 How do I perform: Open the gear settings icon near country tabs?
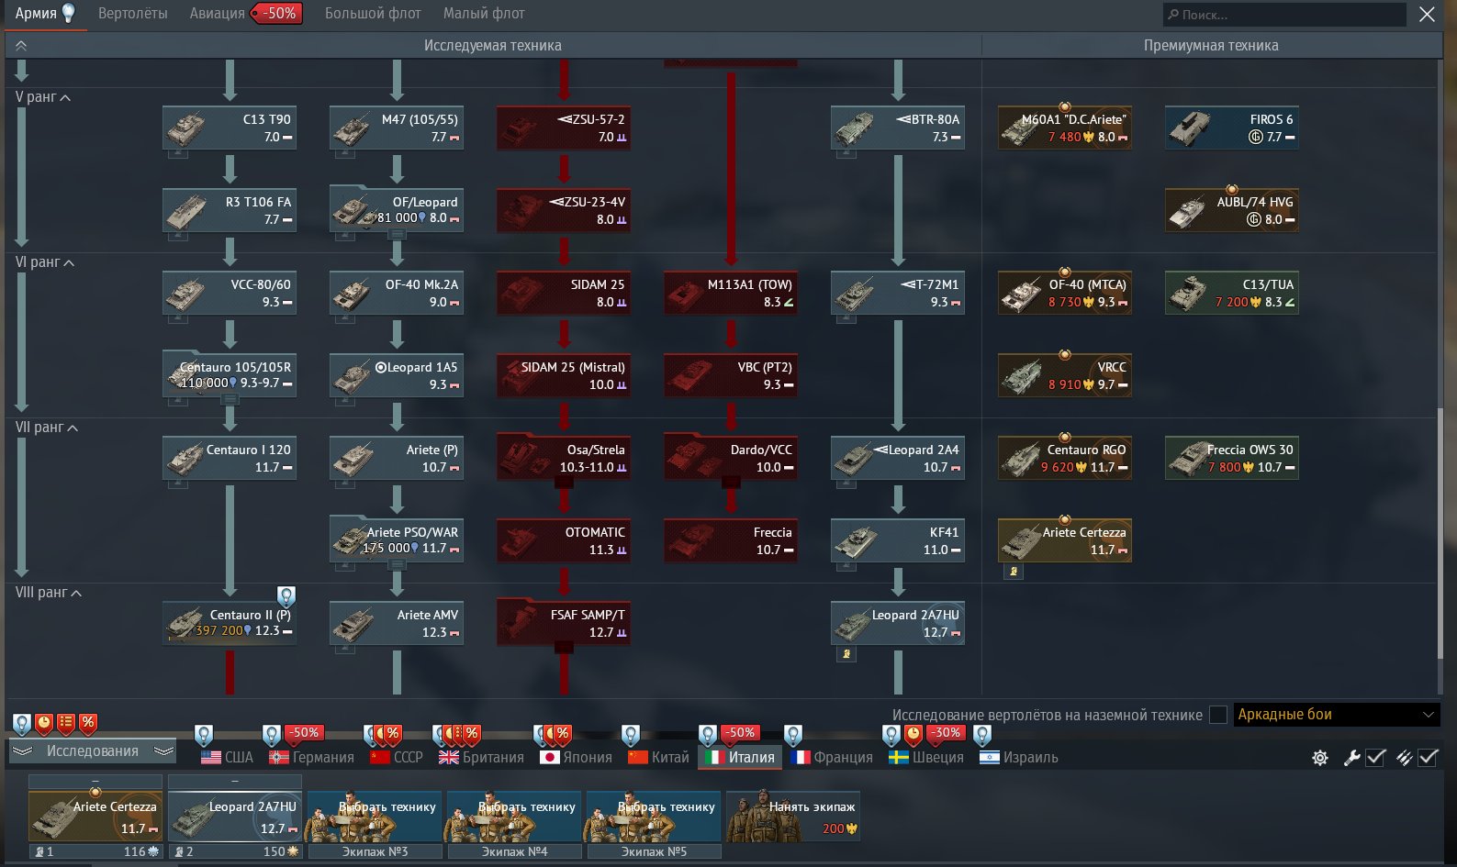[x=1320, y=758]
